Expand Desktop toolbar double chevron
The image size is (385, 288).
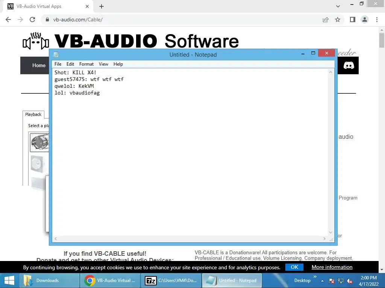pos(315,277)
